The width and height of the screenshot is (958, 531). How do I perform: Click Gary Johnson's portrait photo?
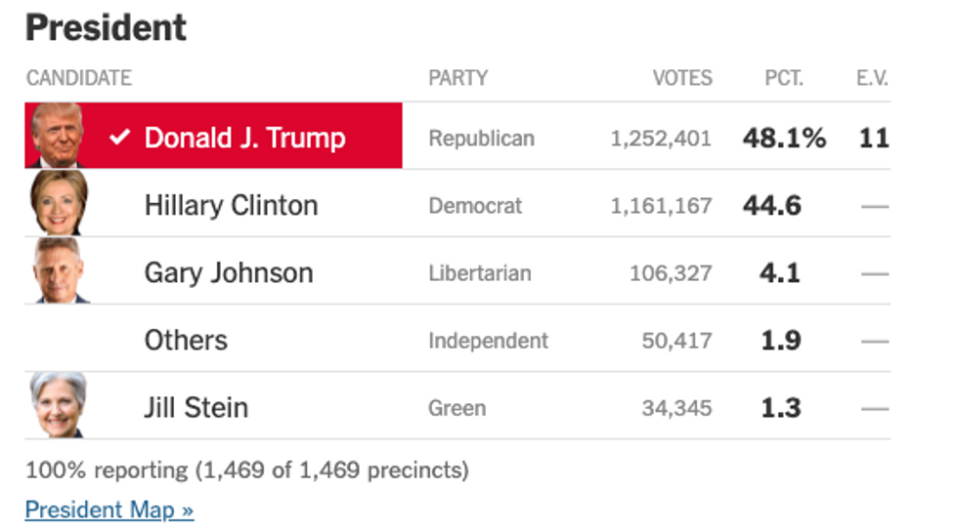60,270
